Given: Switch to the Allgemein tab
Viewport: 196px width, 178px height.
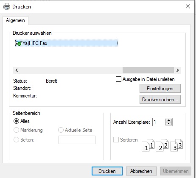Looking at the screenshot, I should 15,20.
